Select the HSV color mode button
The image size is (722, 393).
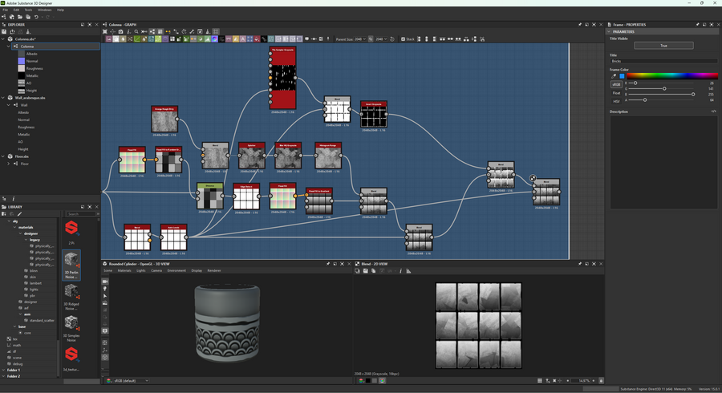coord(616,101)
